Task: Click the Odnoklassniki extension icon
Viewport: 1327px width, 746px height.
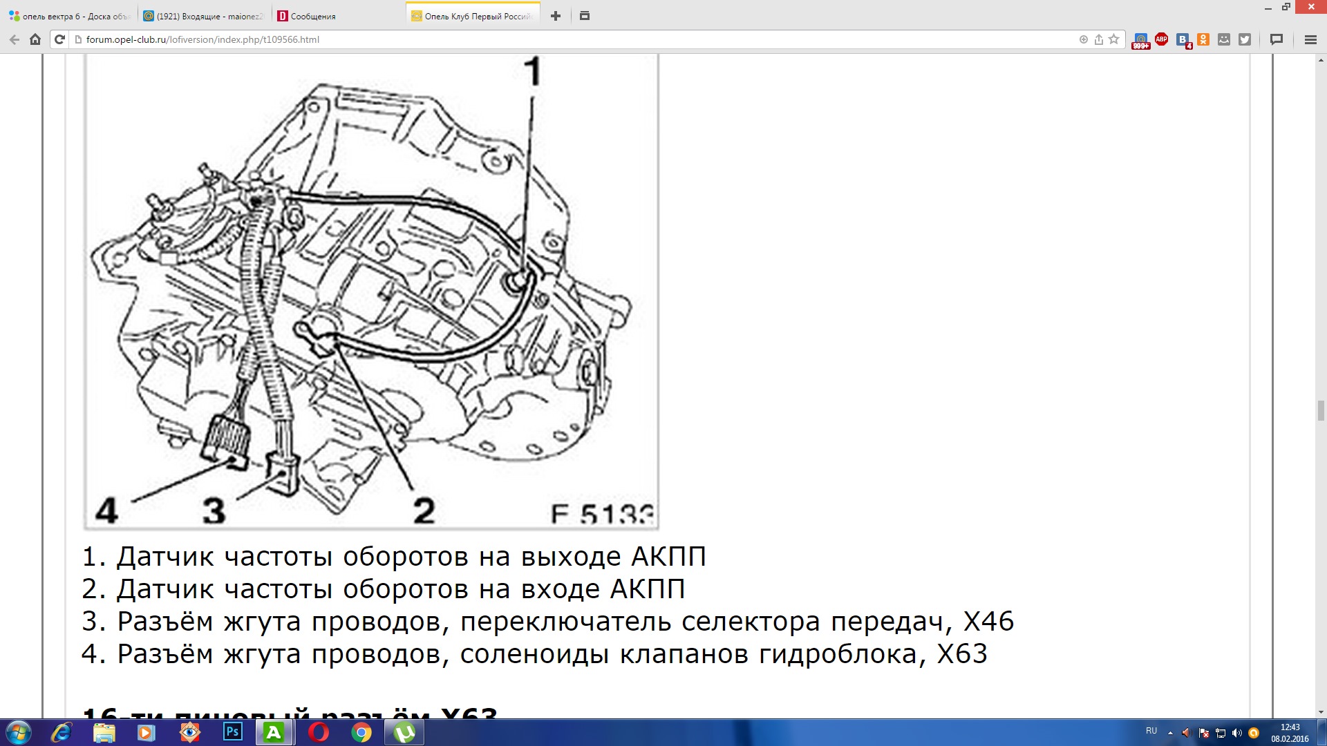Action: click(1203, 39)
